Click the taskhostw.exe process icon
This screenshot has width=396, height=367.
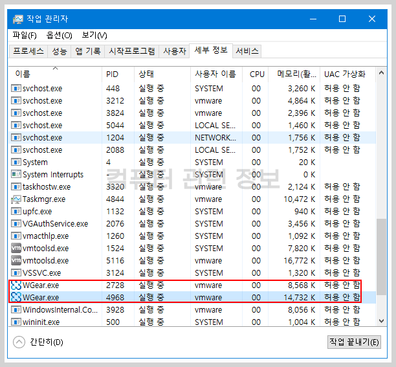(x=16, y=186)
